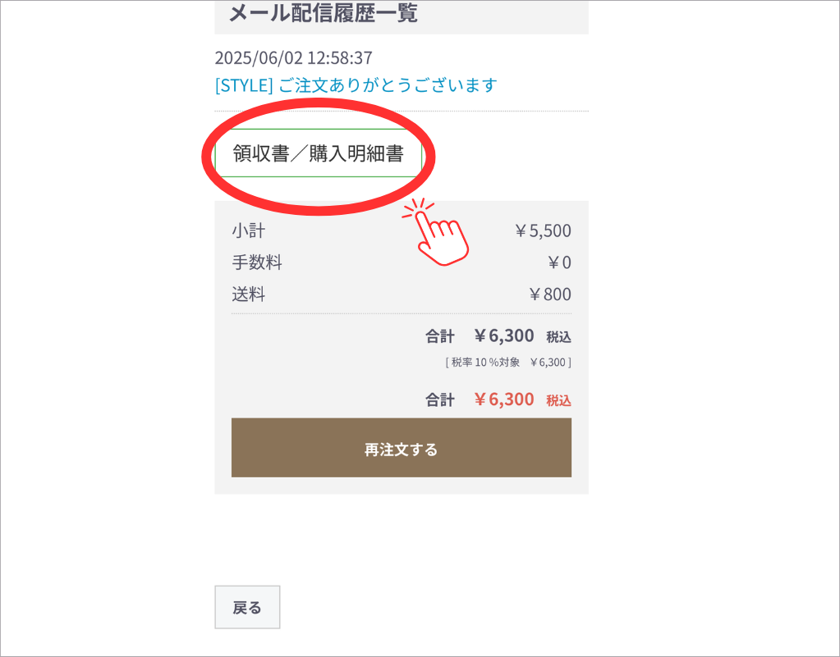Click the ￥0 fee amount
Viewport: 840px width, 657px height.
coord(558,262)
